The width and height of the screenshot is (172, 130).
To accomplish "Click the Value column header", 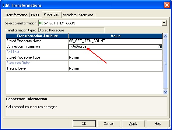I will click(115, 36).
